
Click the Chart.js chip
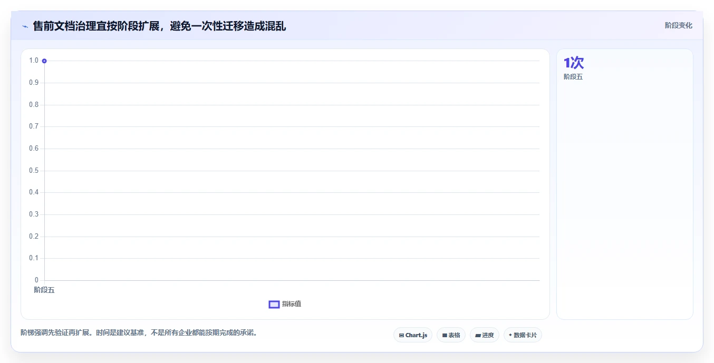[x=413, y=335]
